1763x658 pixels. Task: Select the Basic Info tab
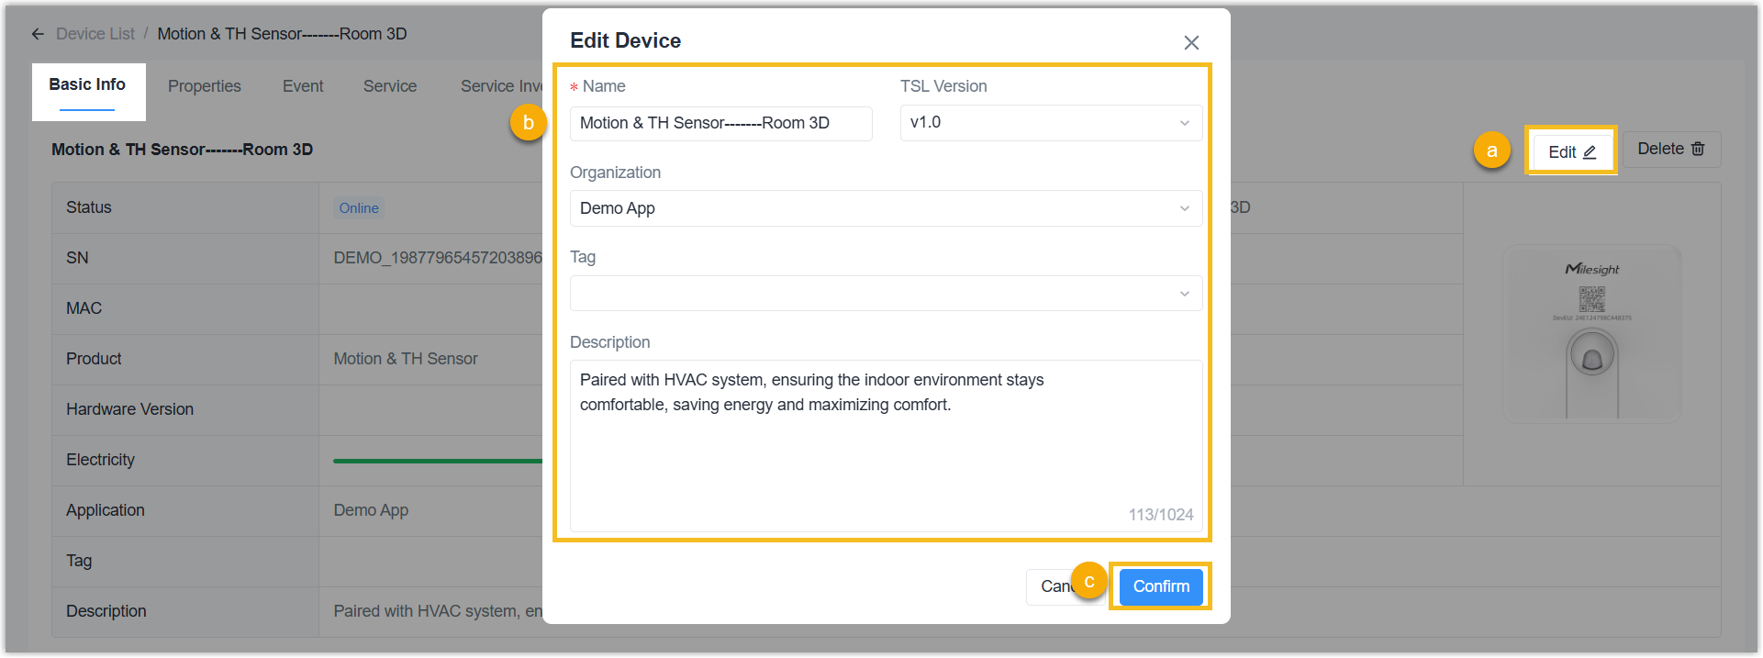87,85
